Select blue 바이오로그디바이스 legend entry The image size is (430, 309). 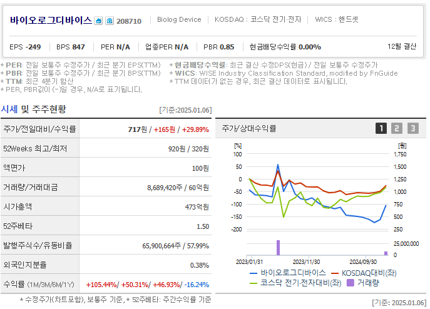pos(288,273)
